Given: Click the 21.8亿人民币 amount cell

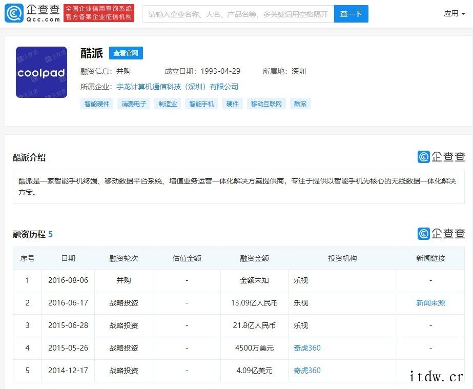Looking at the screenshot, I should (254, 325).
